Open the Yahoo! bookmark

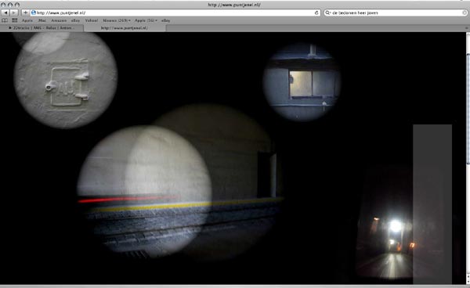[x=92, y=20]
